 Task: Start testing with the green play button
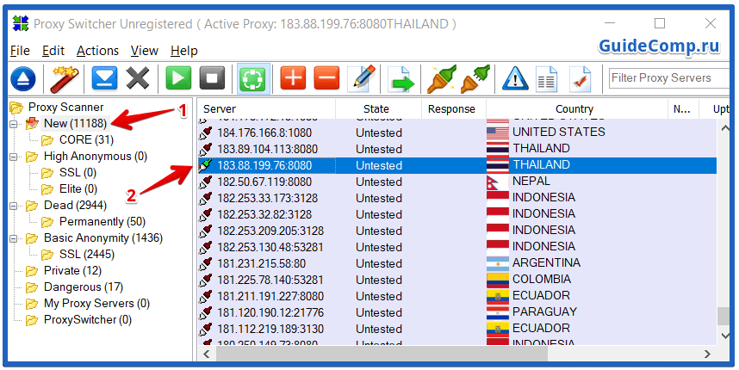pos(178,77)
